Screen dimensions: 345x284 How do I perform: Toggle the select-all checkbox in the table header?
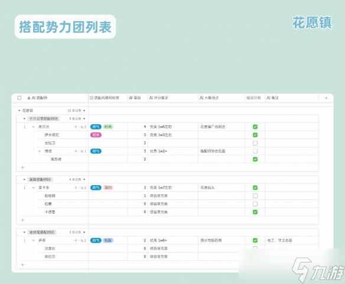[x=19, y=98]
